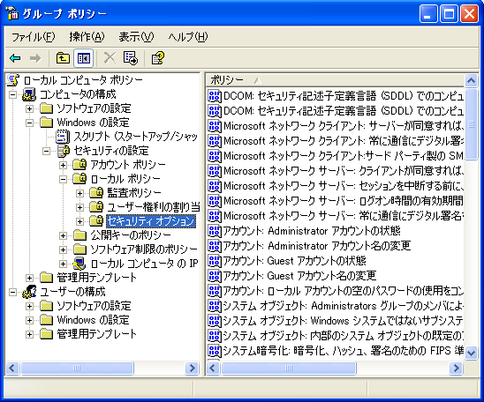Toggle the show/hide console tree icon
This screenshot has width=484, height=402.
[84, 58]
